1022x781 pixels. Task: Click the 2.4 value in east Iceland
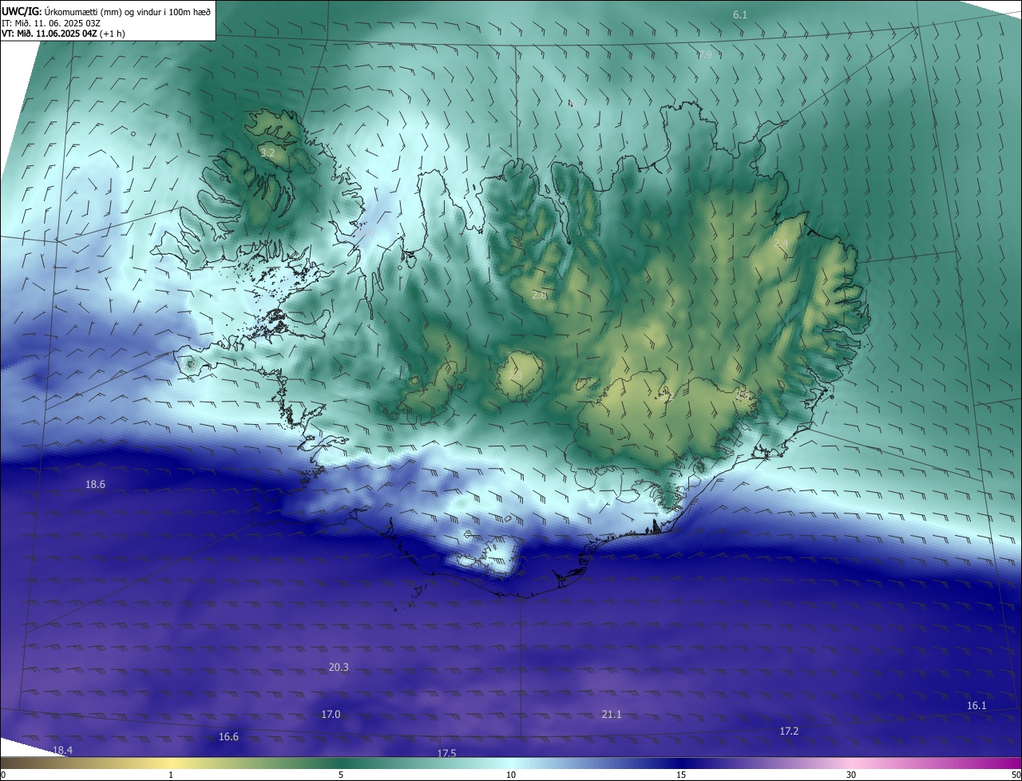tap(781, 244)
